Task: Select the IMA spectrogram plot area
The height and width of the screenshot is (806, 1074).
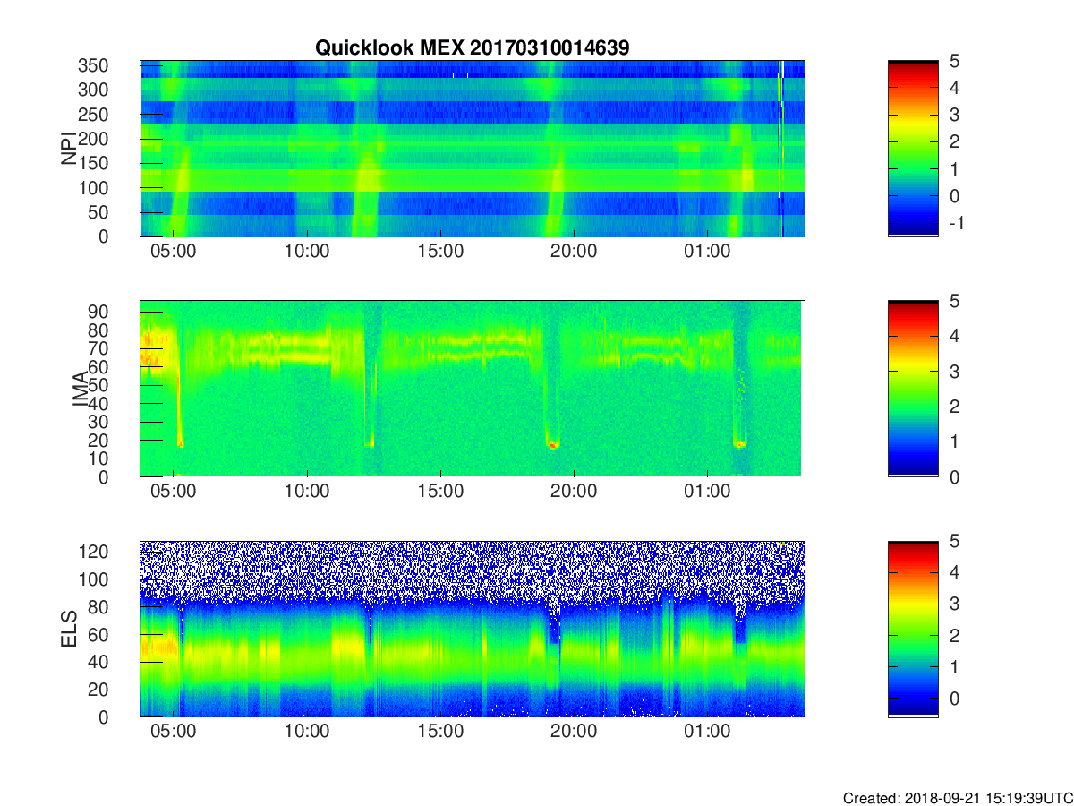Action: (x=473, y=389)
